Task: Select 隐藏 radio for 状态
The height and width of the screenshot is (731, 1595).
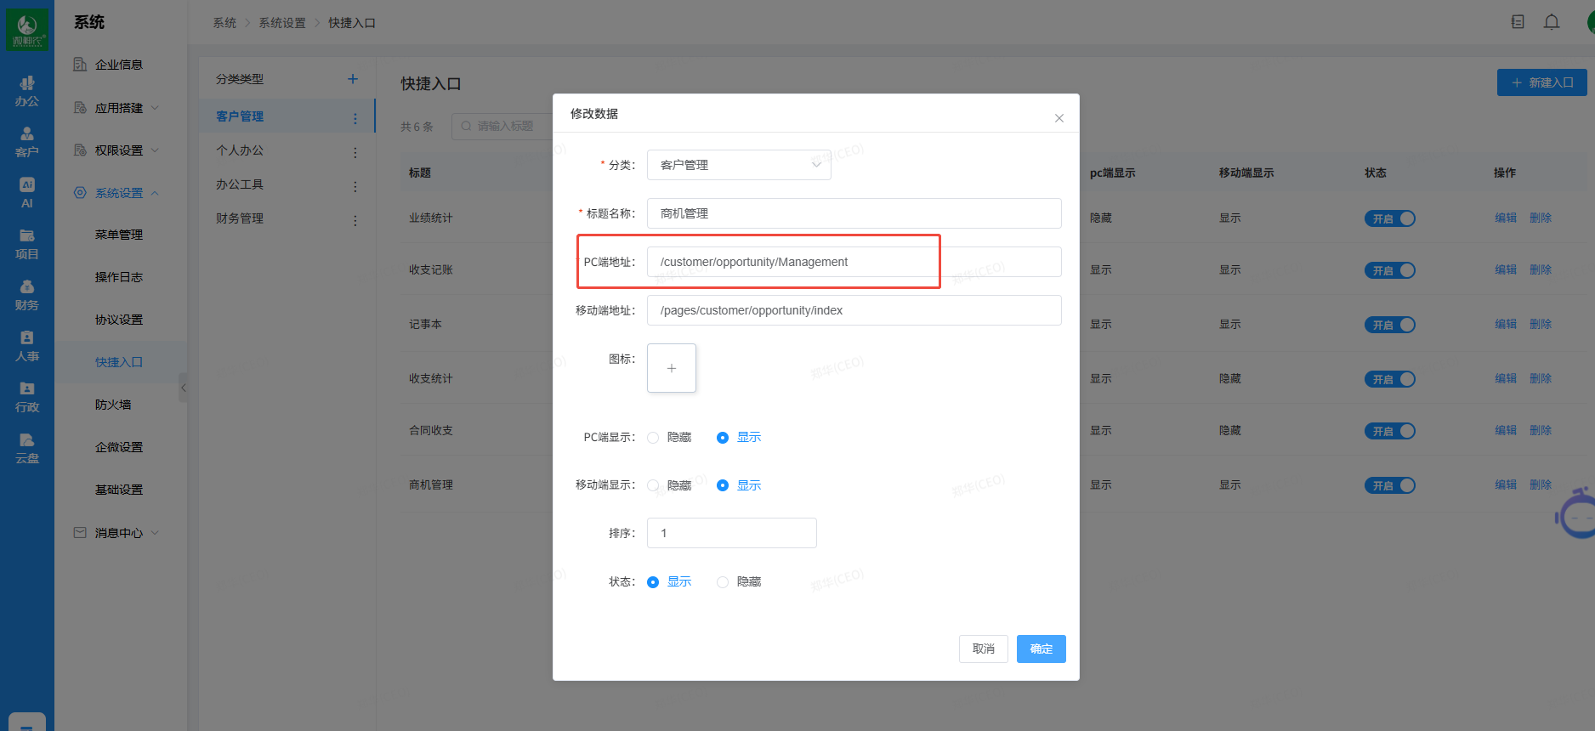Action: pyautogui.click(x=723, y=582)
